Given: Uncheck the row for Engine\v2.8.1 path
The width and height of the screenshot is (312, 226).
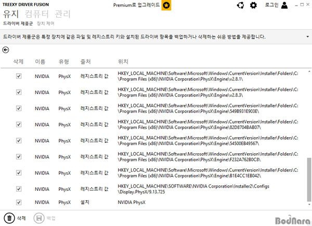Looking at the screenshot, I should point(19,76).
